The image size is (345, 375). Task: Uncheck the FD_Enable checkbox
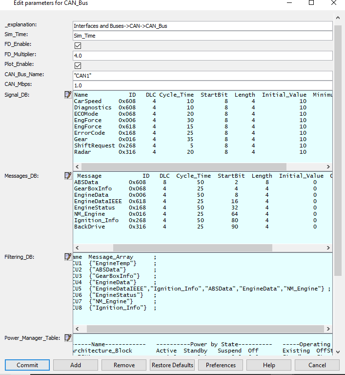(78, 45)
